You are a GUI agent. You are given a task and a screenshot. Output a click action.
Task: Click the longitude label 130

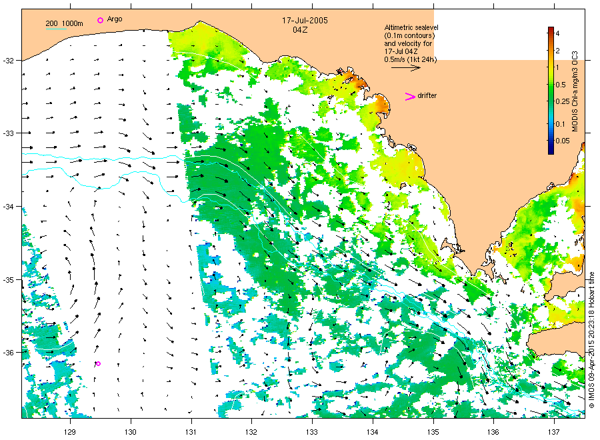click(131, 432)
